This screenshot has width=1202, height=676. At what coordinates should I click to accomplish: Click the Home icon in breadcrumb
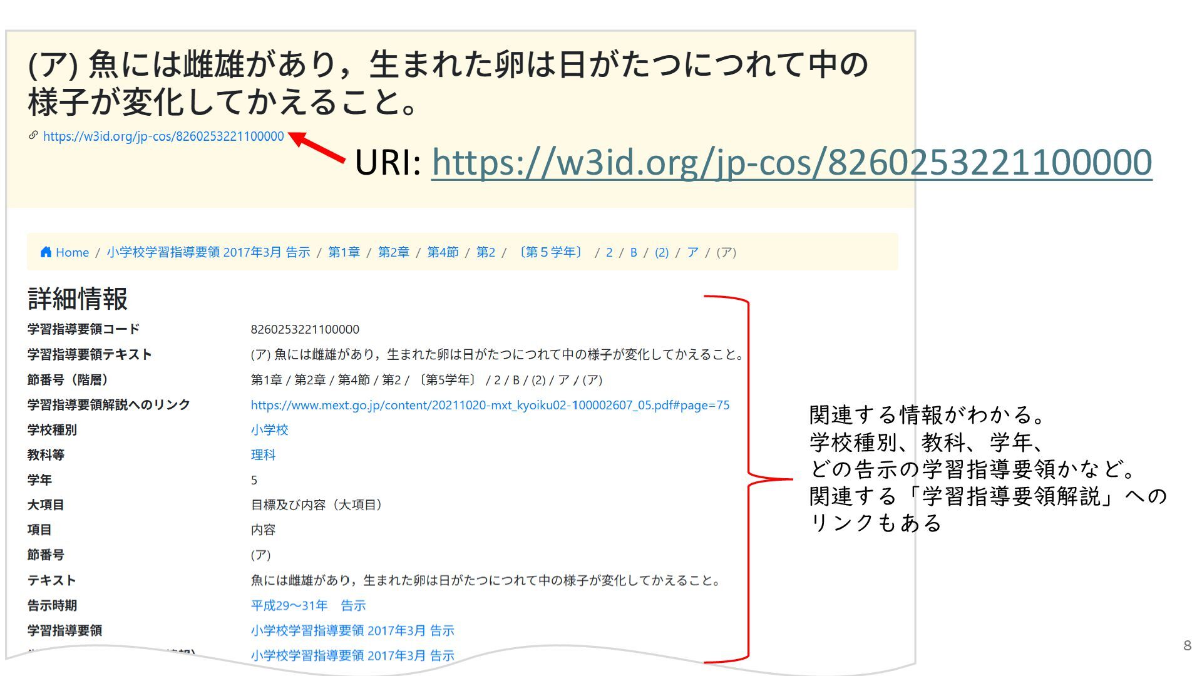[x=46, y=252]
